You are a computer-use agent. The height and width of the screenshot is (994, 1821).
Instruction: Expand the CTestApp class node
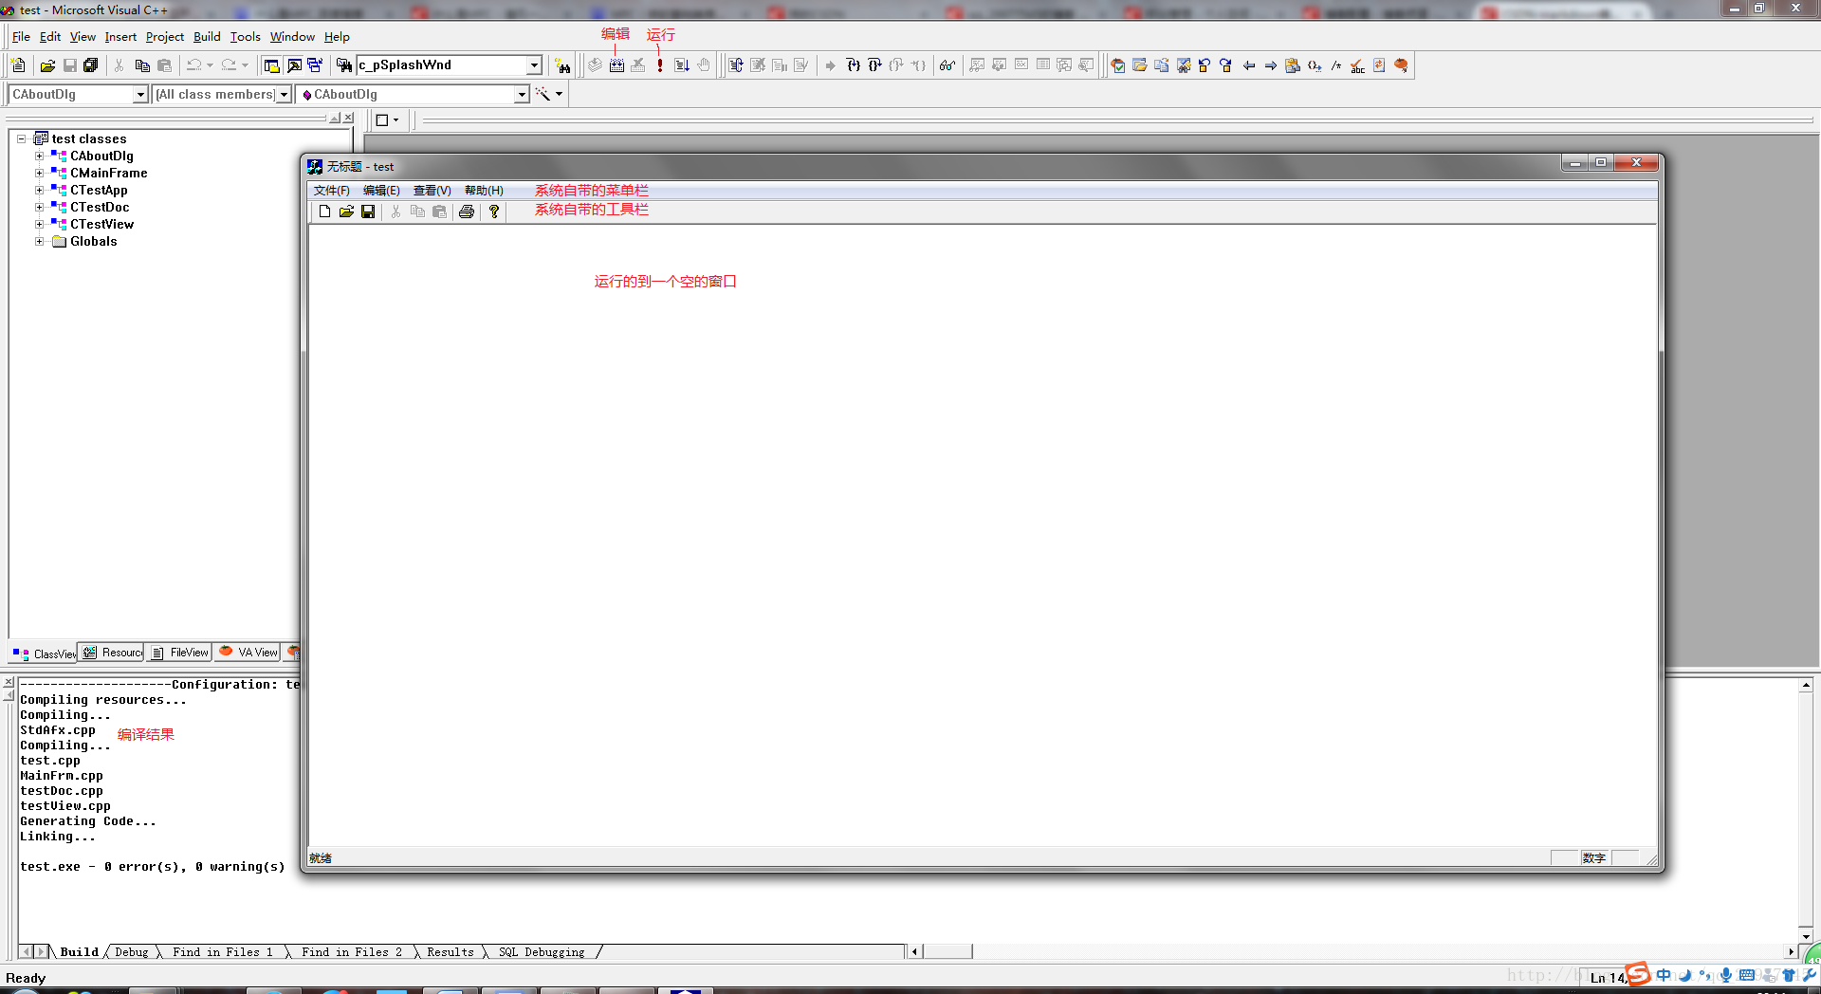click(x=39, y=190)
